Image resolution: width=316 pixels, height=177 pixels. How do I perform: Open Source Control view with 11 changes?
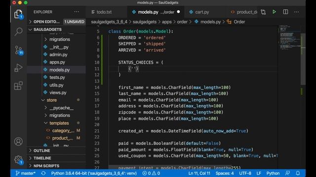(x=19, y=50)
